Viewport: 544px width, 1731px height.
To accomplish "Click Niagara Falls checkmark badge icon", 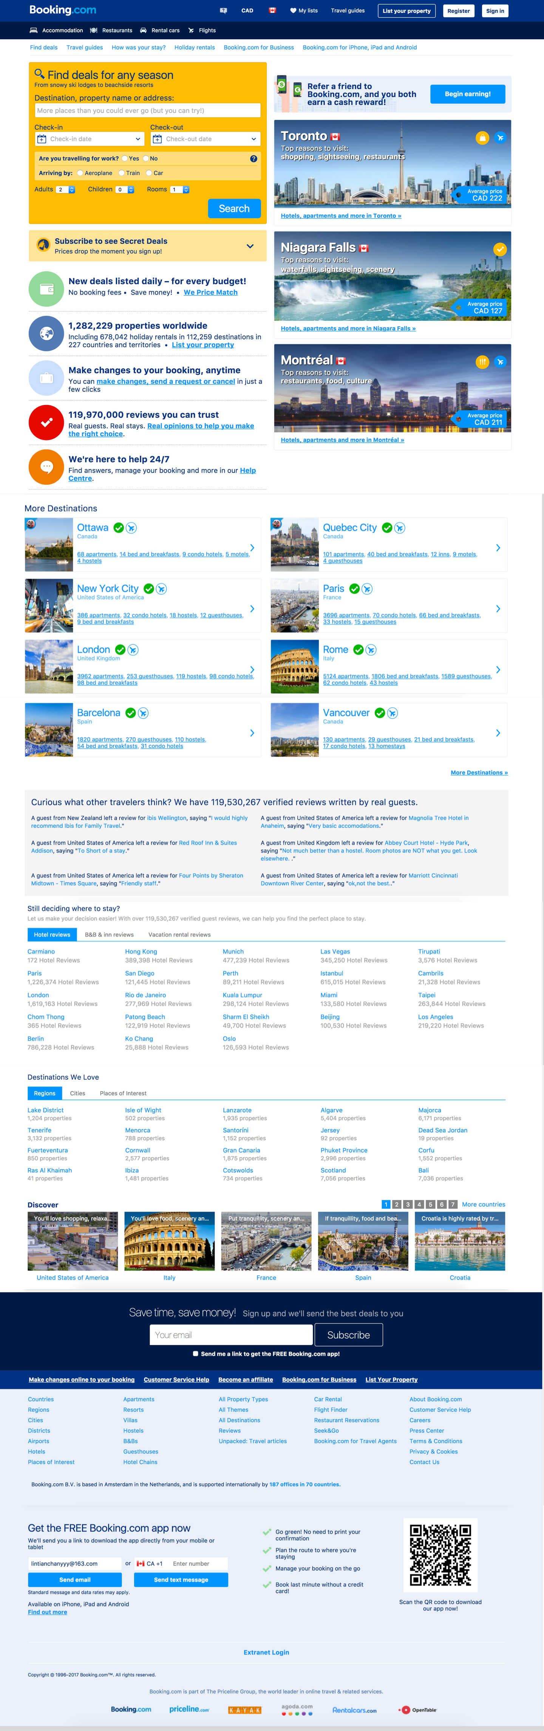I will pos(500,249).
